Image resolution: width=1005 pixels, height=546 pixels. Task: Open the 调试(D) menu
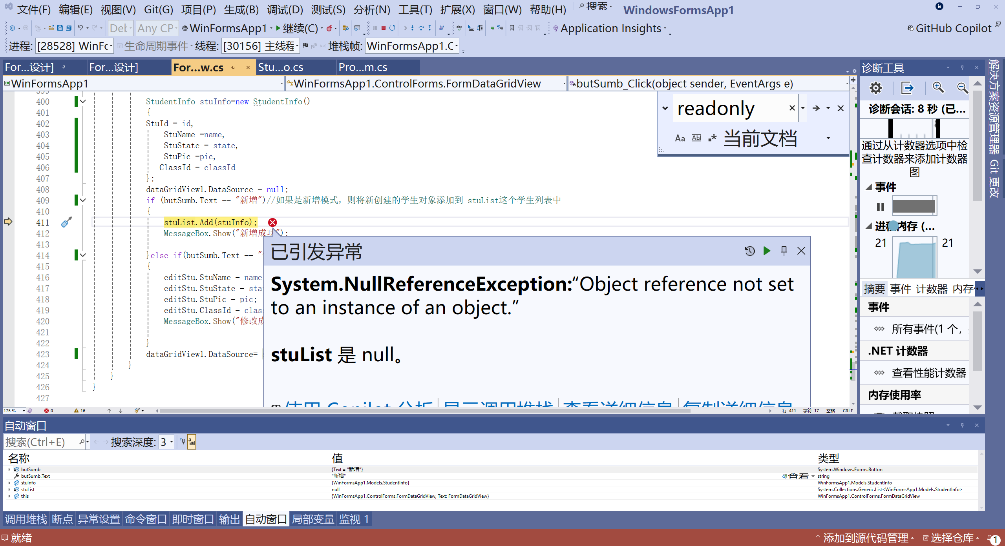[x=285, y=9]
